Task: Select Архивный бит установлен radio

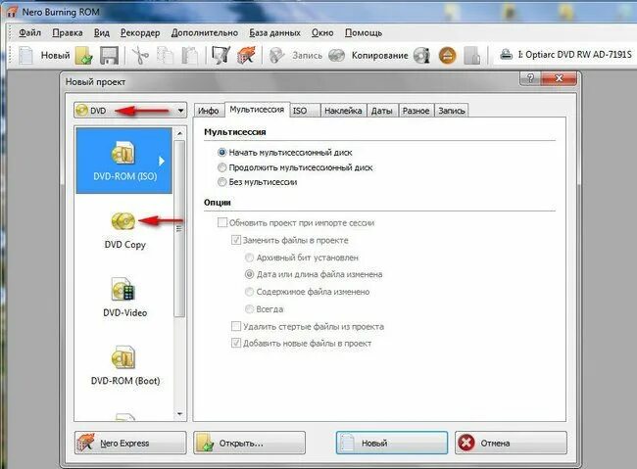Action: 250,258
